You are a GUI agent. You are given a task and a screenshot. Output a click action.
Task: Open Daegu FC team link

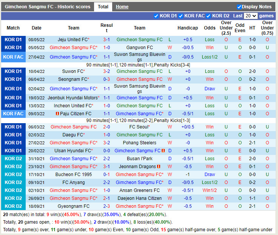pos(73,135)
